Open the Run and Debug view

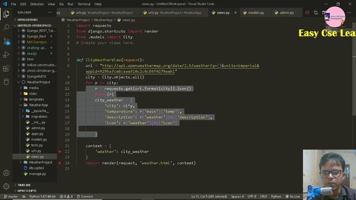(6, 54)
